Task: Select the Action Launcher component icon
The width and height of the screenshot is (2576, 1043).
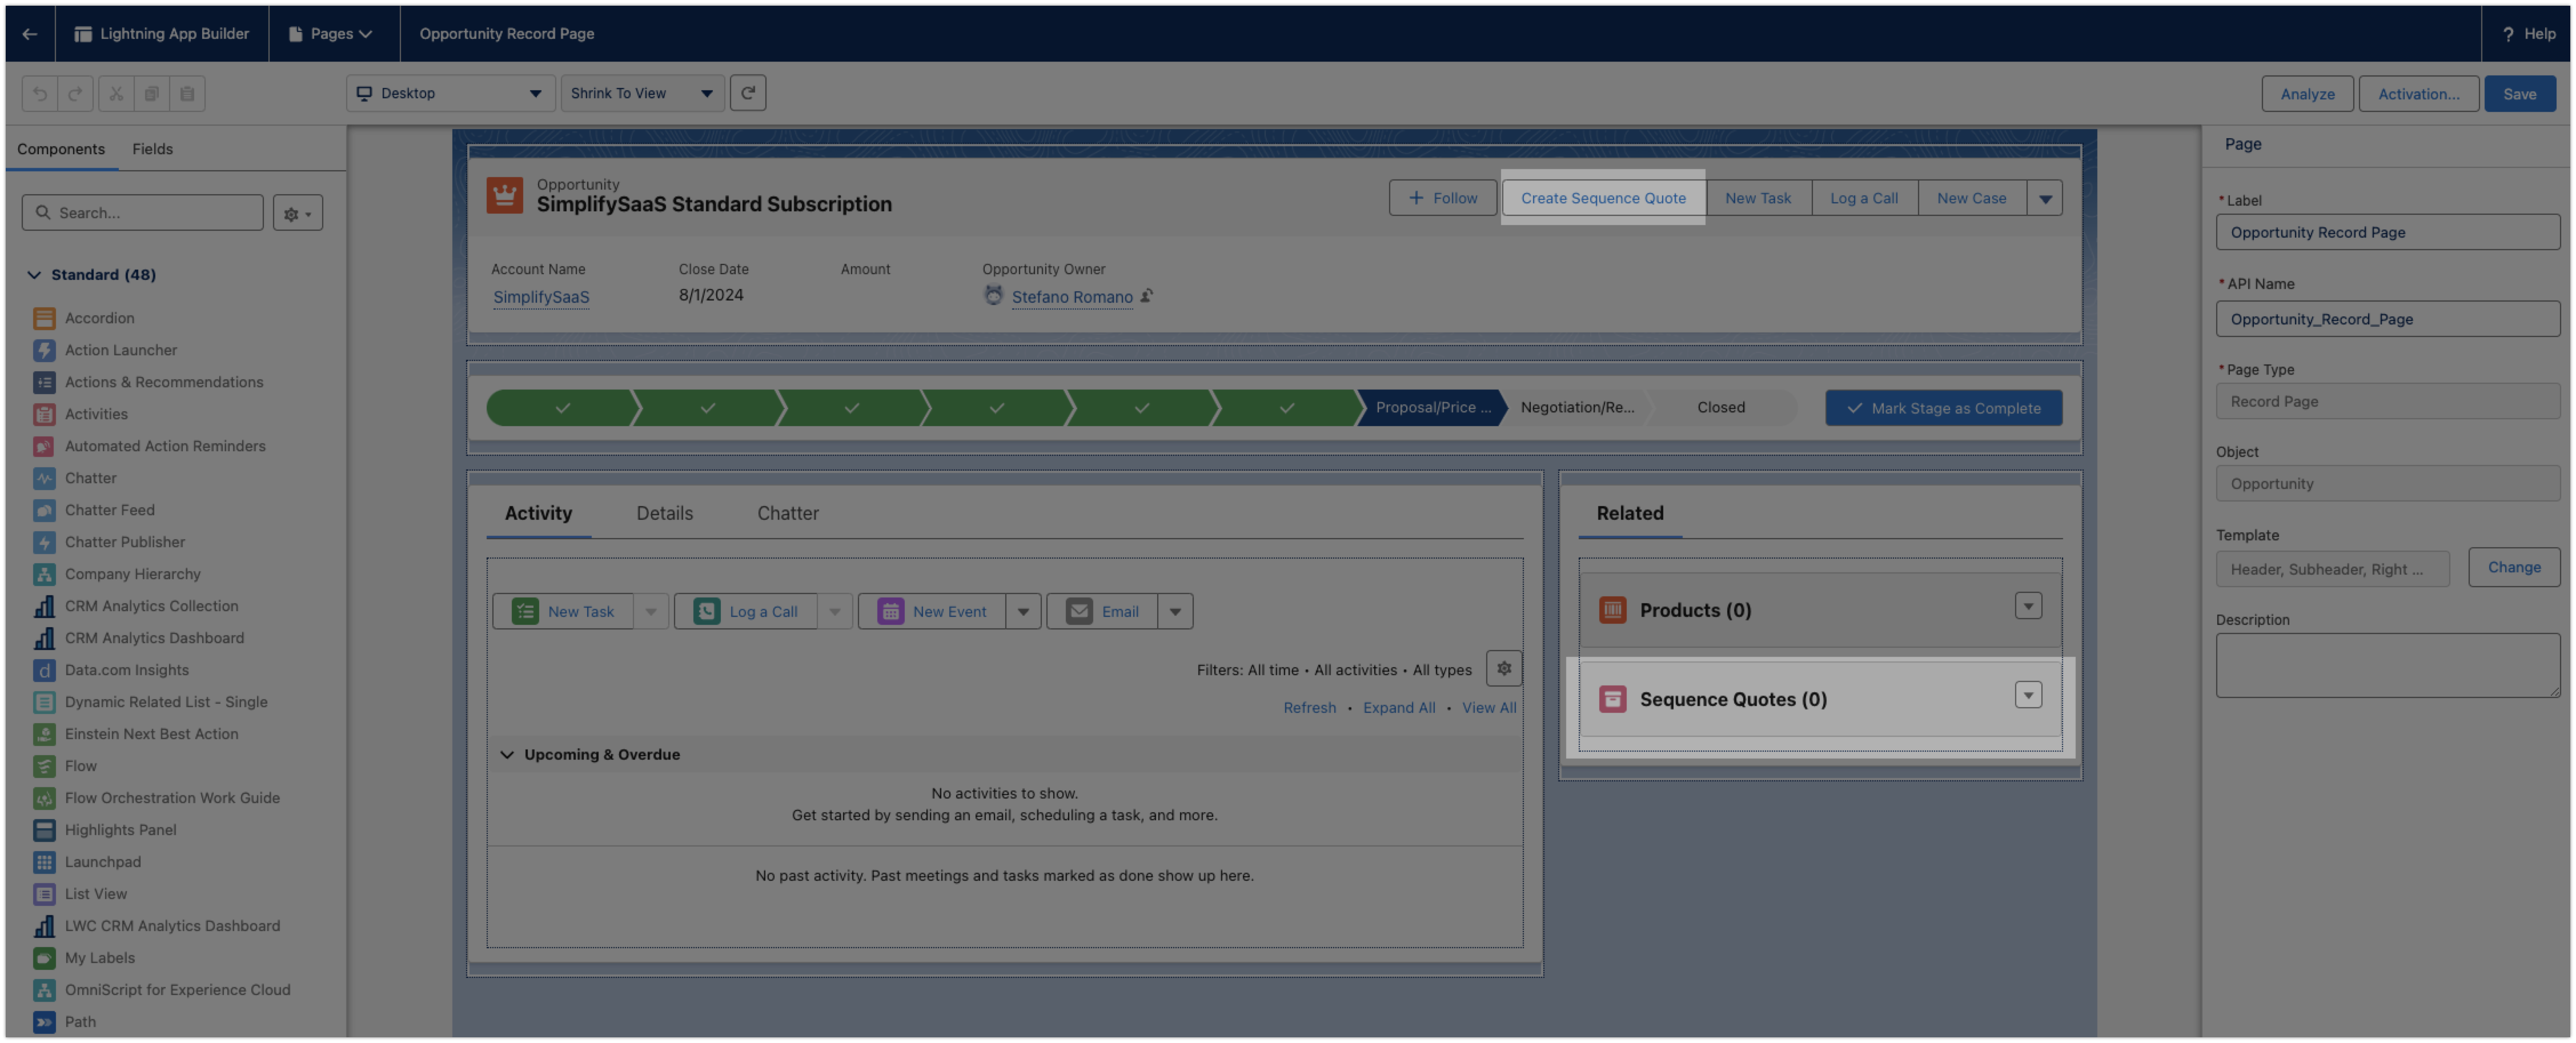Action: pos(44,350)
